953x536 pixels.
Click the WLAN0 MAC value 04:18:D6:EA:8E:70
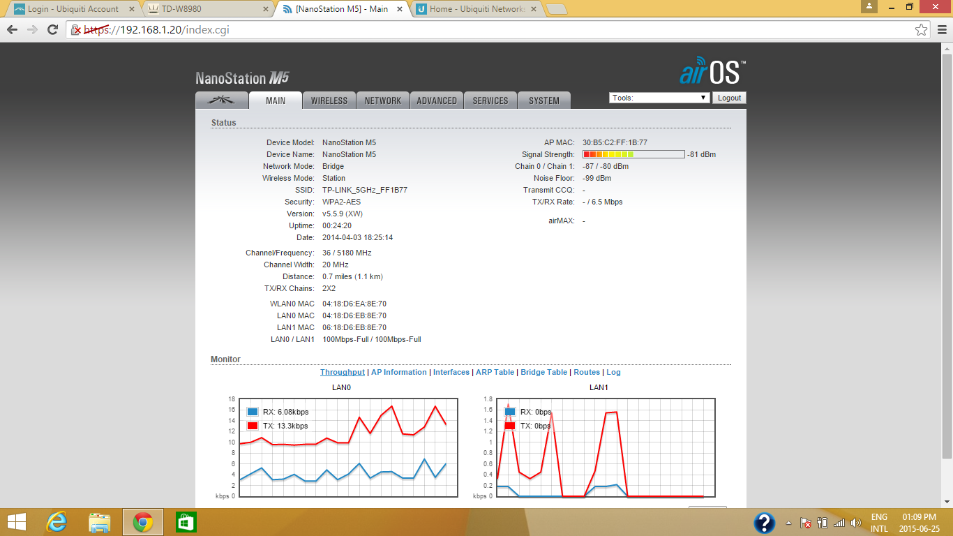pyautogui.click(x=354, y=304)
